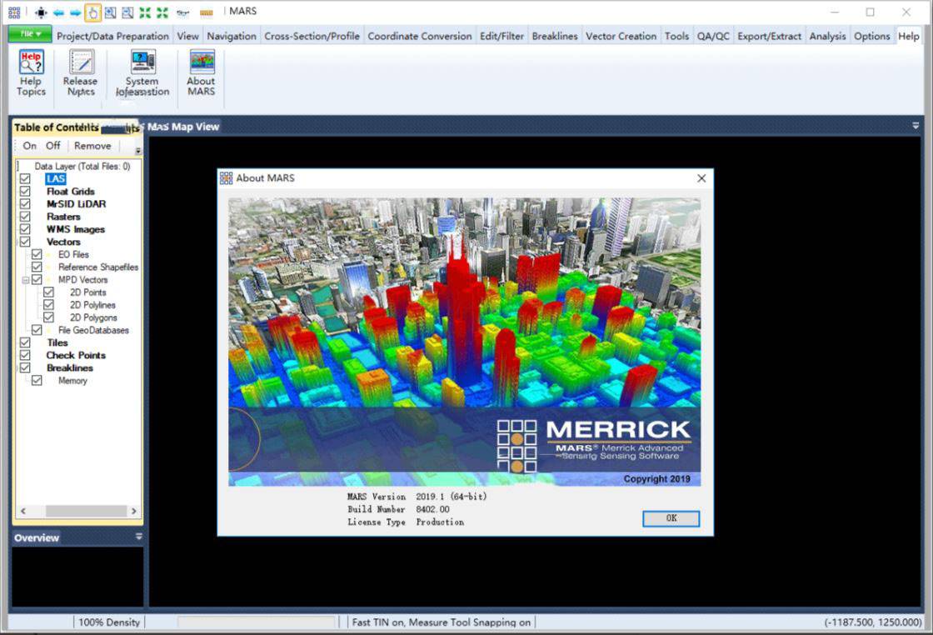Image resolution: width=933 pixels, height=635 pixels.
Task: Open the Map View panel options arrow
Action: pos(916,126)
